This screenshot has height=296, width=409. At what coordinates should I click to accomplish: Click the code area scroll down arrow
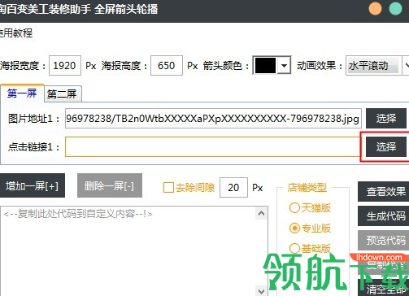tap(261, 291)
